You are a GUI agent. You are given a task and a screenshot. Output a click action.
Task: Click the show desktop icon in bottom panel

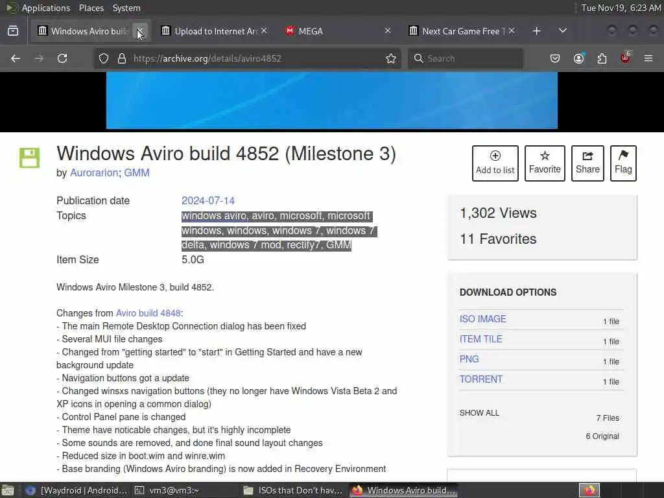[8, 490]
